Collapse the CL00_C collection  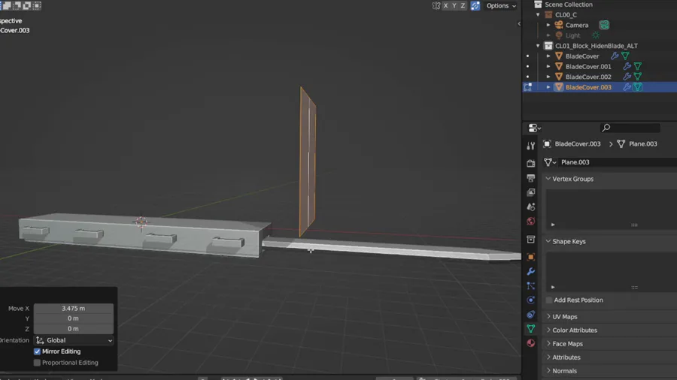[x=538, y=15]
